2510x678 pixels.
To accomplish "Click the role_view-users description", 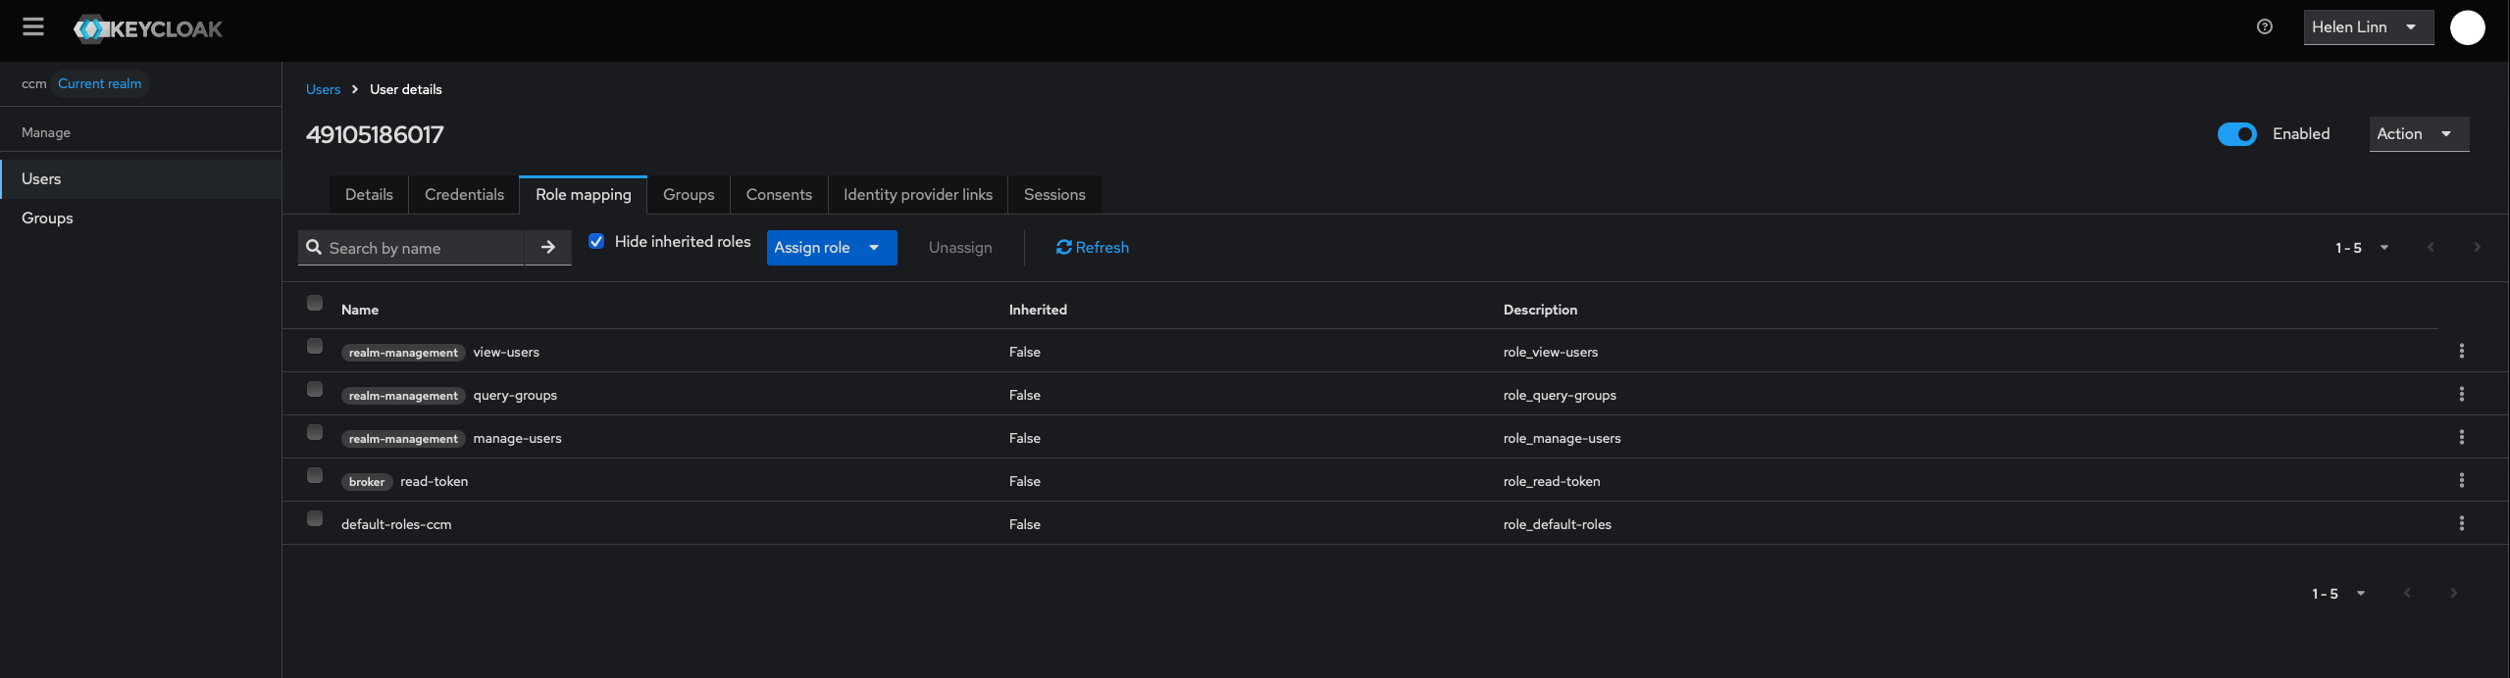I will 1551,353.
